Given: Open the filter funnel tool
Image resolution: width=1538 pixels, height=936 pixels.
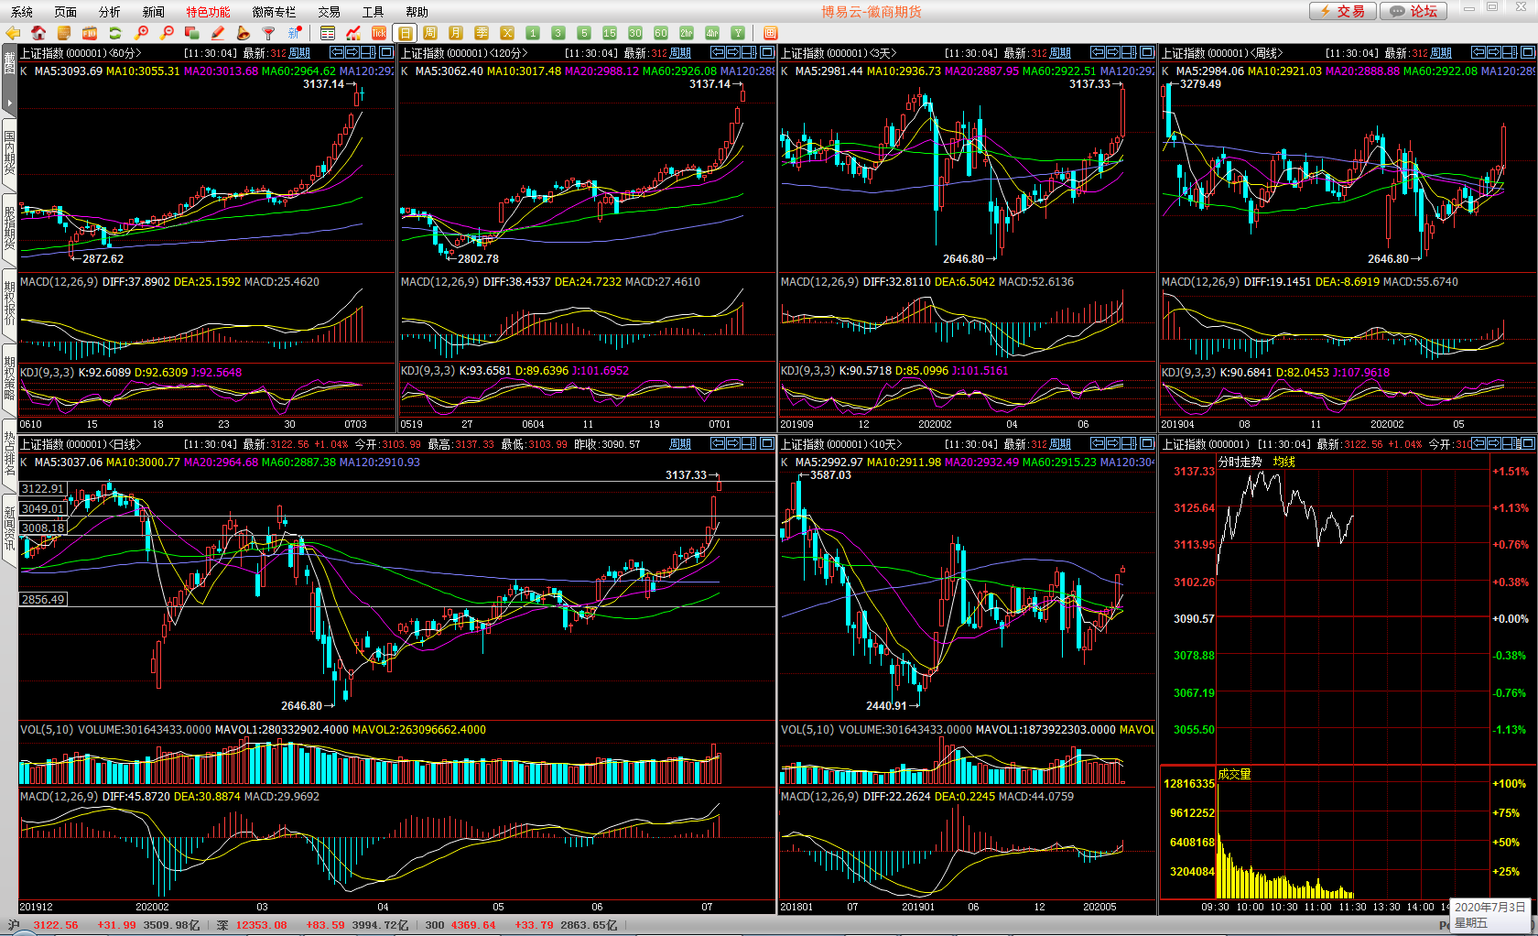Looking at the screenshot, I should [269, 33].
